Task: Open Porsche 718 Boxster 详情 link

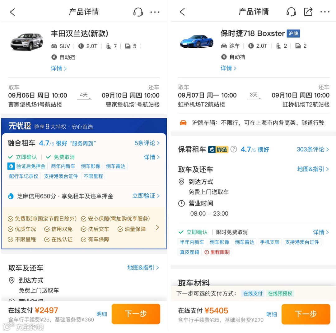Action: 228,68
